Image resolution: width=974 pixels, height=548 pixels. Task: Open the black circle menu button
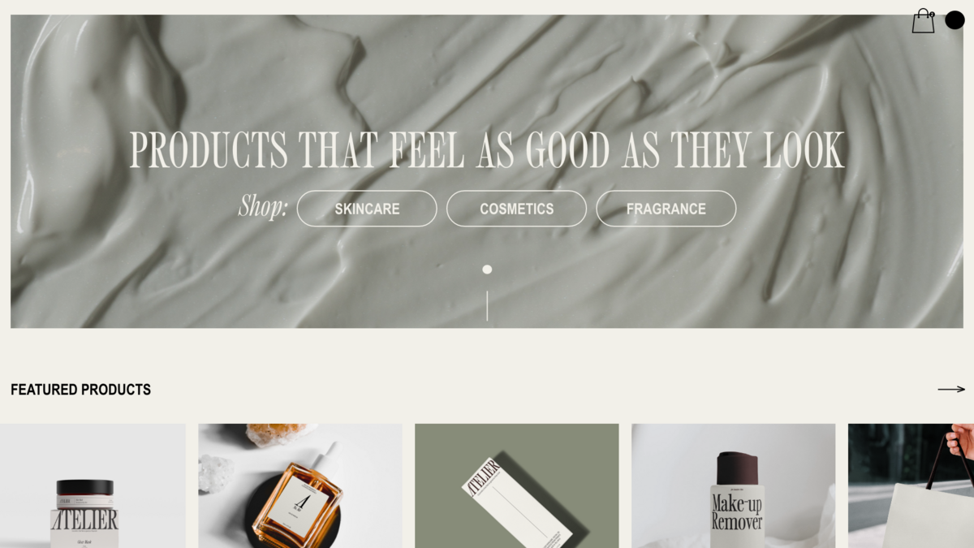pos(955,20)
